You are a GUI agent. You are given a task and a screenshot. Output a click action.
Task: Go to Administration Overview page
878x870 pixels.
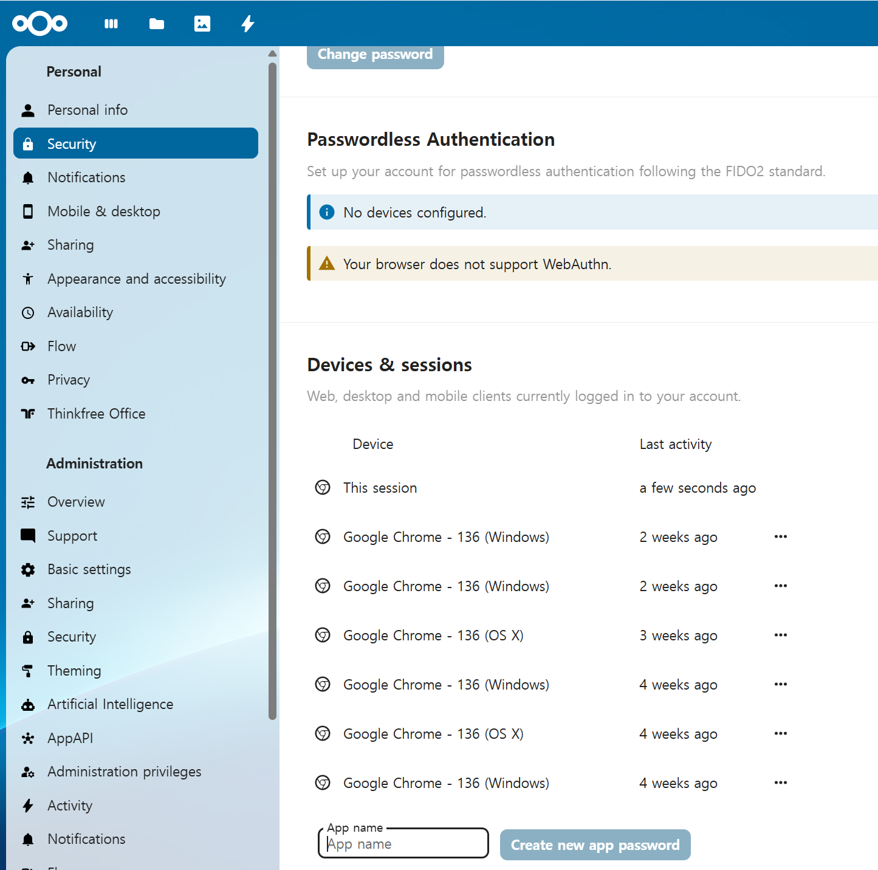click(135, 502)
